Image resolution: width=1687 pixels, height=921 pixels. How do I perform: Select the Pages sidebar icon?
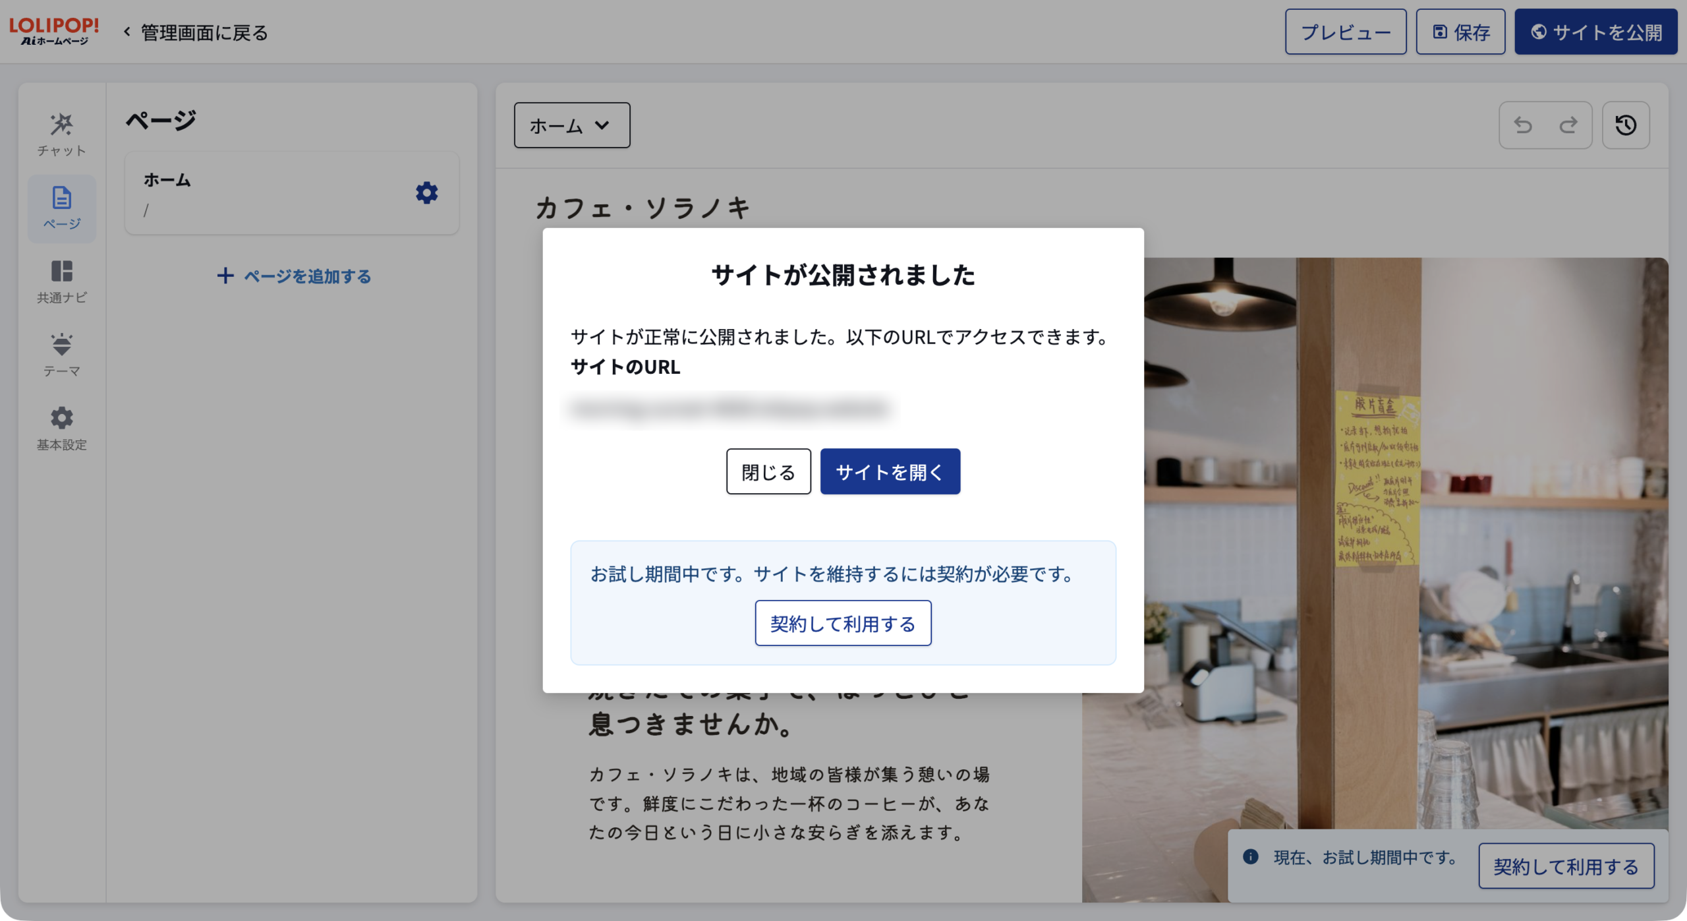(x=61, y=208)
